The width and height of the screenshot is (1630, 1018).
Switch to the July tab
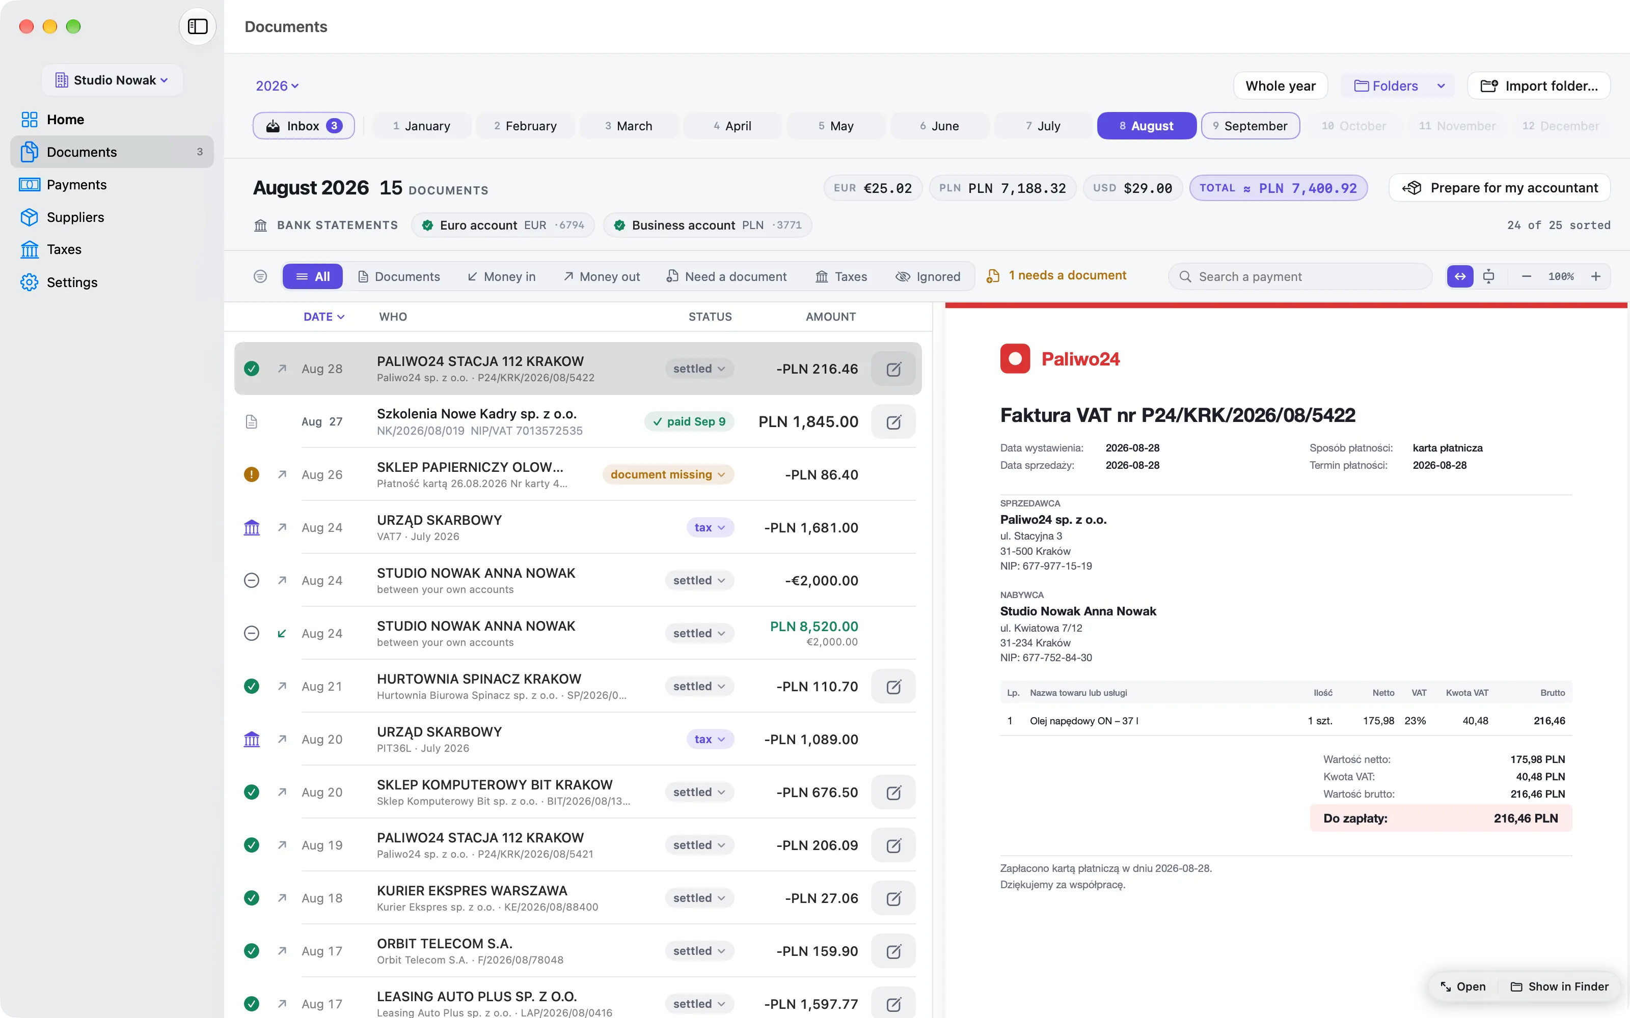(x=1043, y=126)
